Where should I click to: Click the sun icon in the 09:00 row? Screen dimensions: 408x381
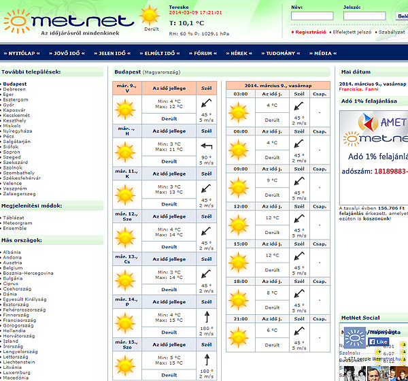(239, 188)
